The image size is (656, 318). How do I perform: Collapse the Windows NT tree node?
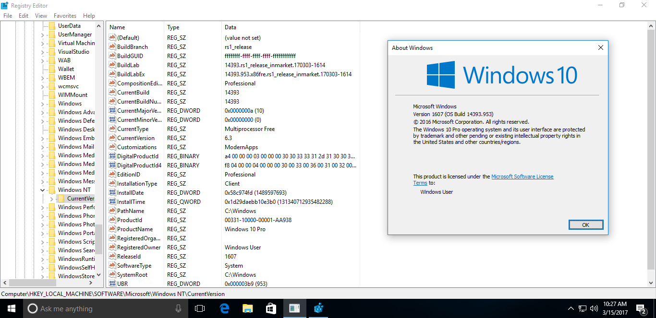[x=42, y=190]
